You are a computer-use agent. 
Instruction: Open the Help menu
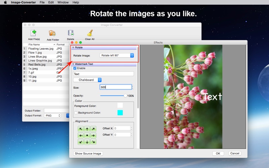(x=76, y=2)
